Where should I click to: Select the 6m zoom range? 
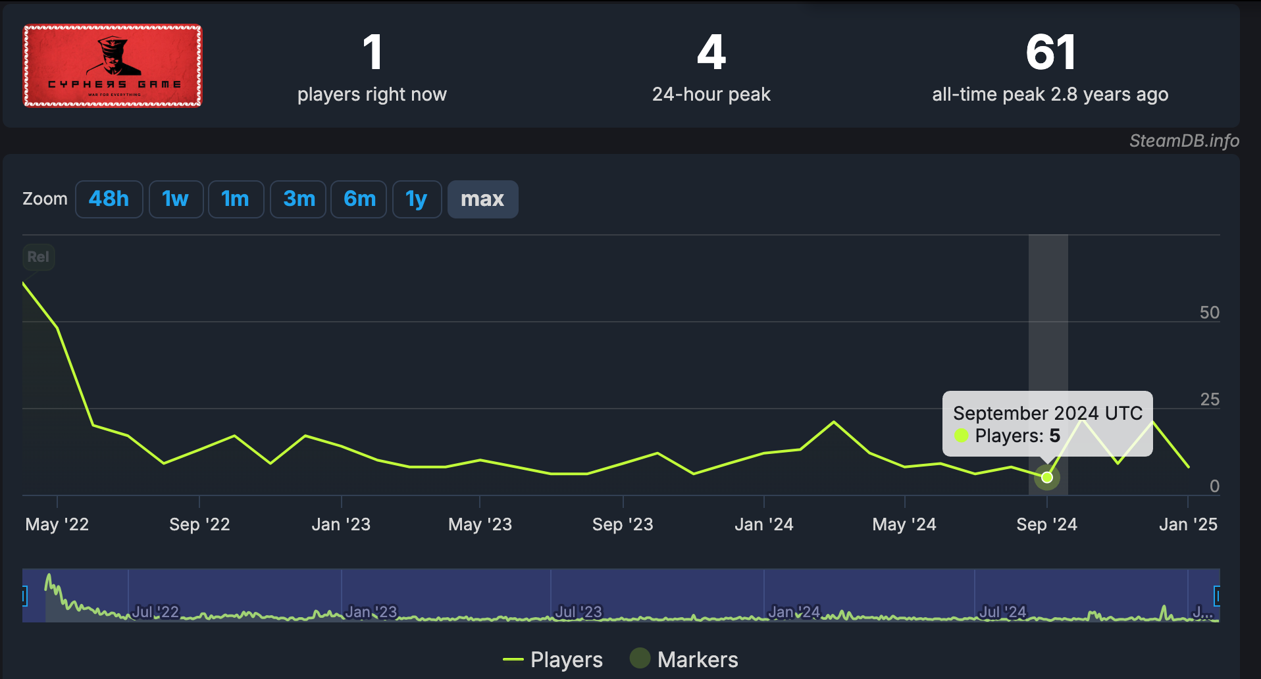tap(359, 199)
